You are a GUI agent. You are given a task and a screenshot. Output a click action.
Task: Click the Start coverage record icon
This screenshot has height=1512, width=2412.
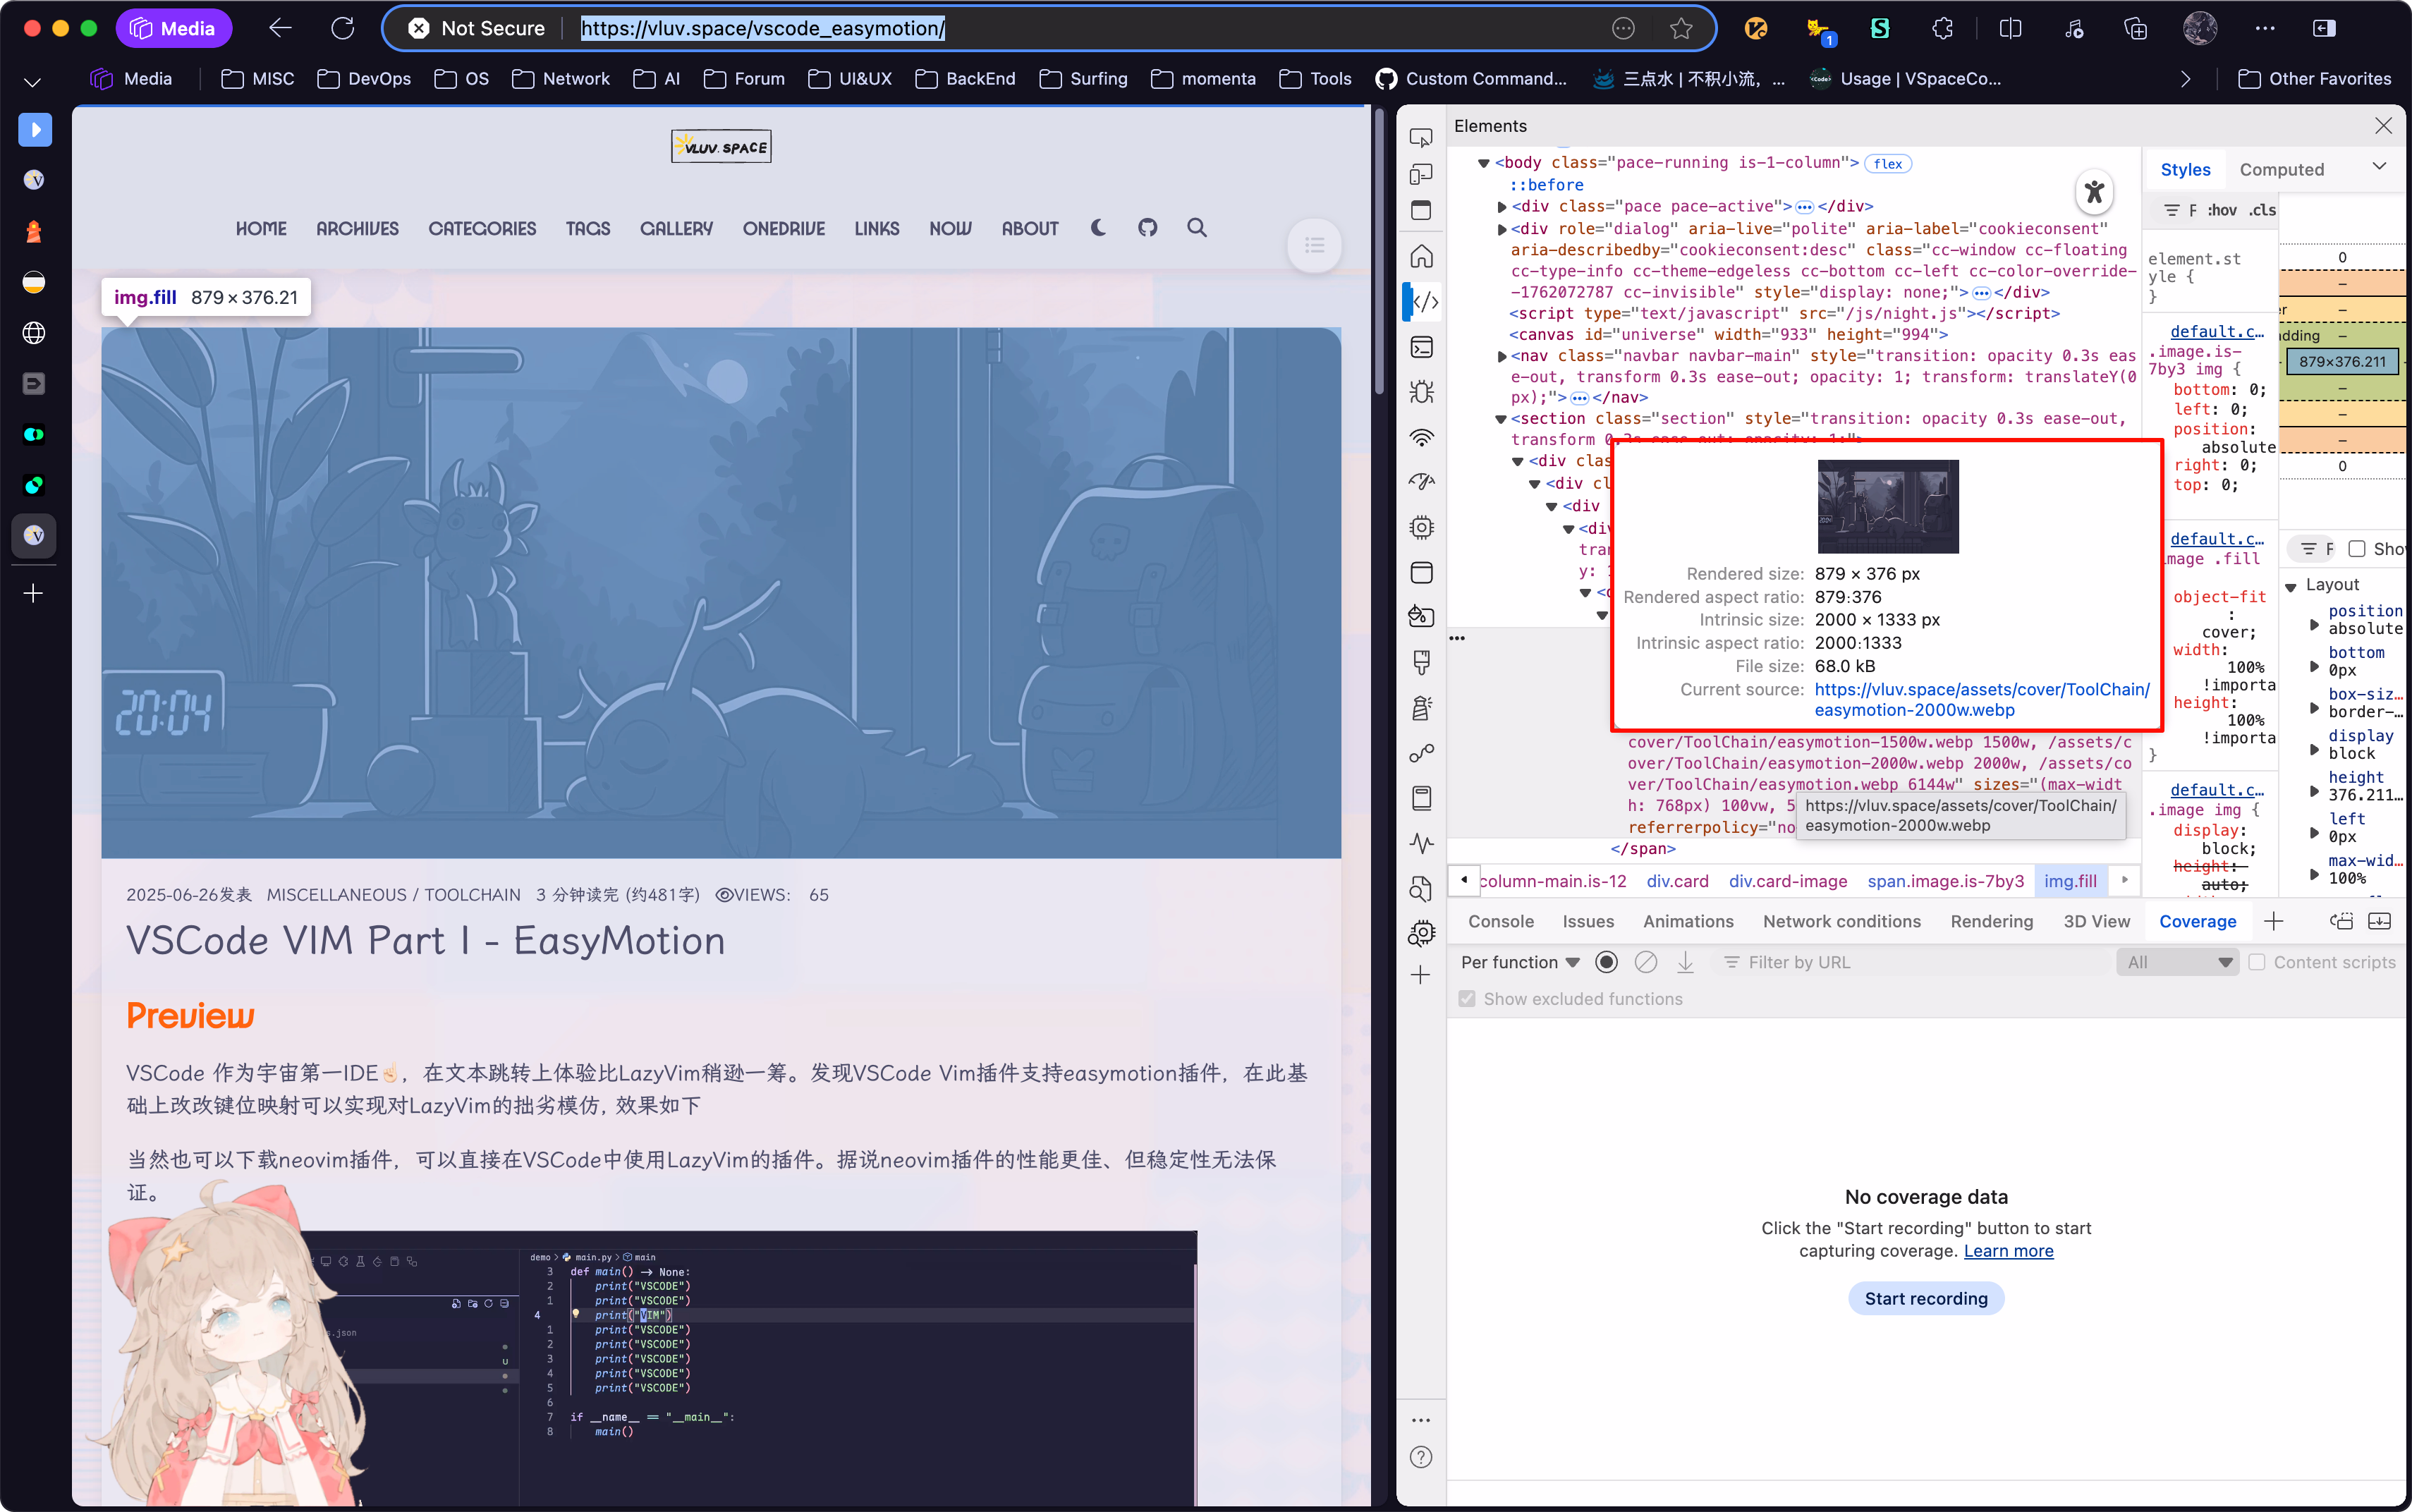(x=1606, y=962)
